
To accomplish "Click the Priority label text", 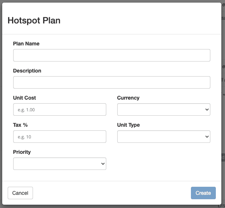I will coord(22,152).
